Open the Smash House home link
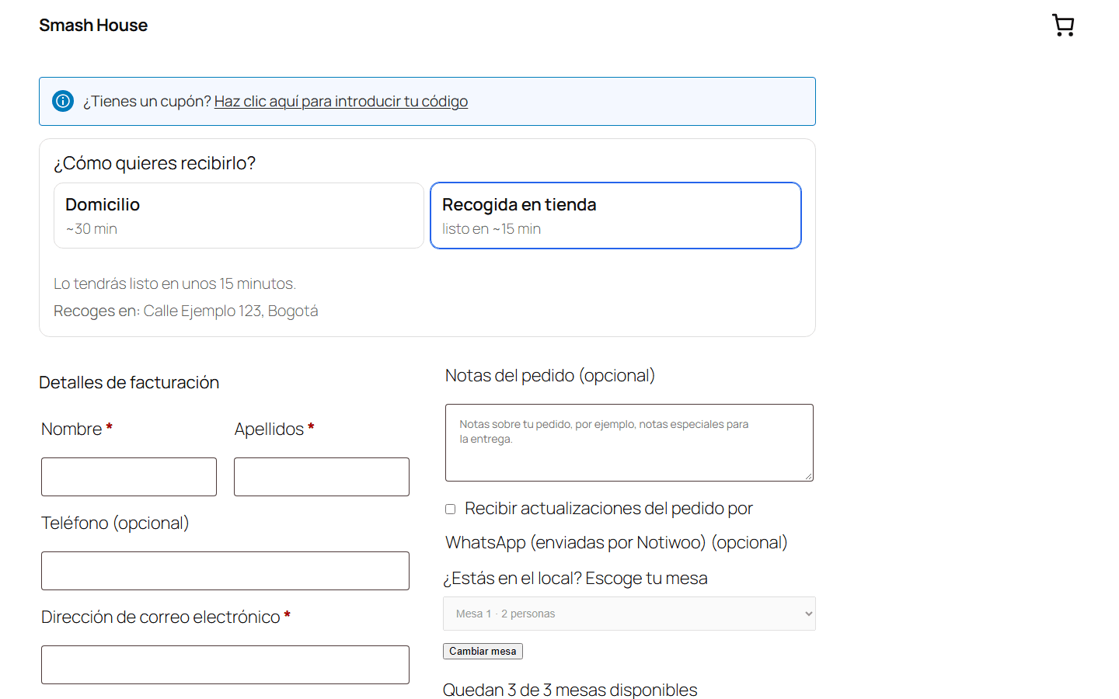Image resolution: width=1119 pixels, height=699 pixels. pos(93,26)
